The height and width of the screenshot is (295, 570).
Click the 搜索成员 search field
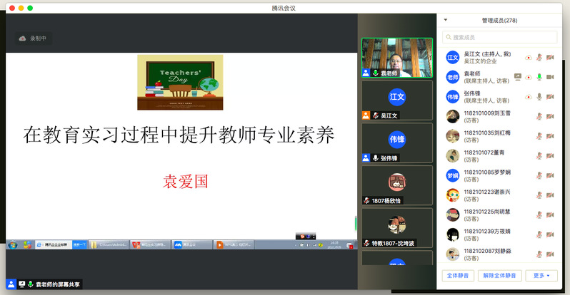(x=499, y=37)
